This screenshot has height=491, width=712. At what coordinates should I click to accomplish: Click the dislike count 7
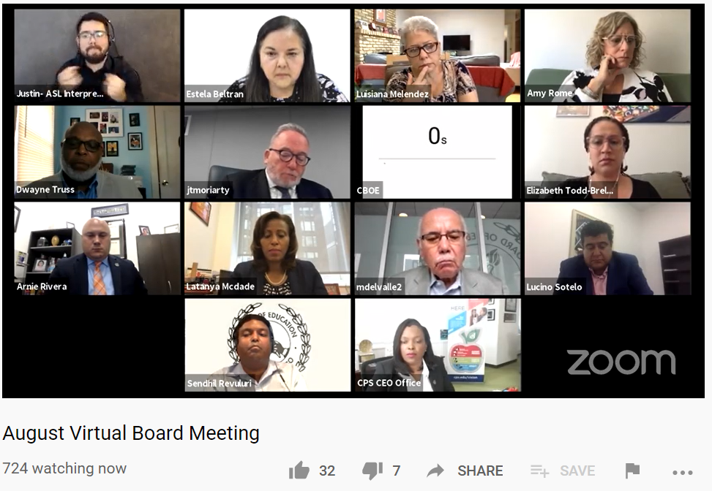point(397,471)
